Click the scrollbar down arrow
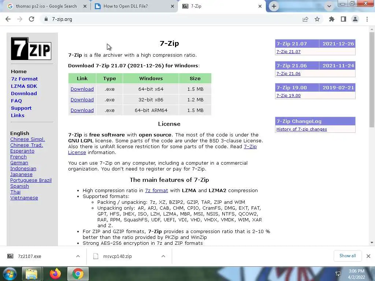This screenshot has height=281, width=375. click(372, 243)
